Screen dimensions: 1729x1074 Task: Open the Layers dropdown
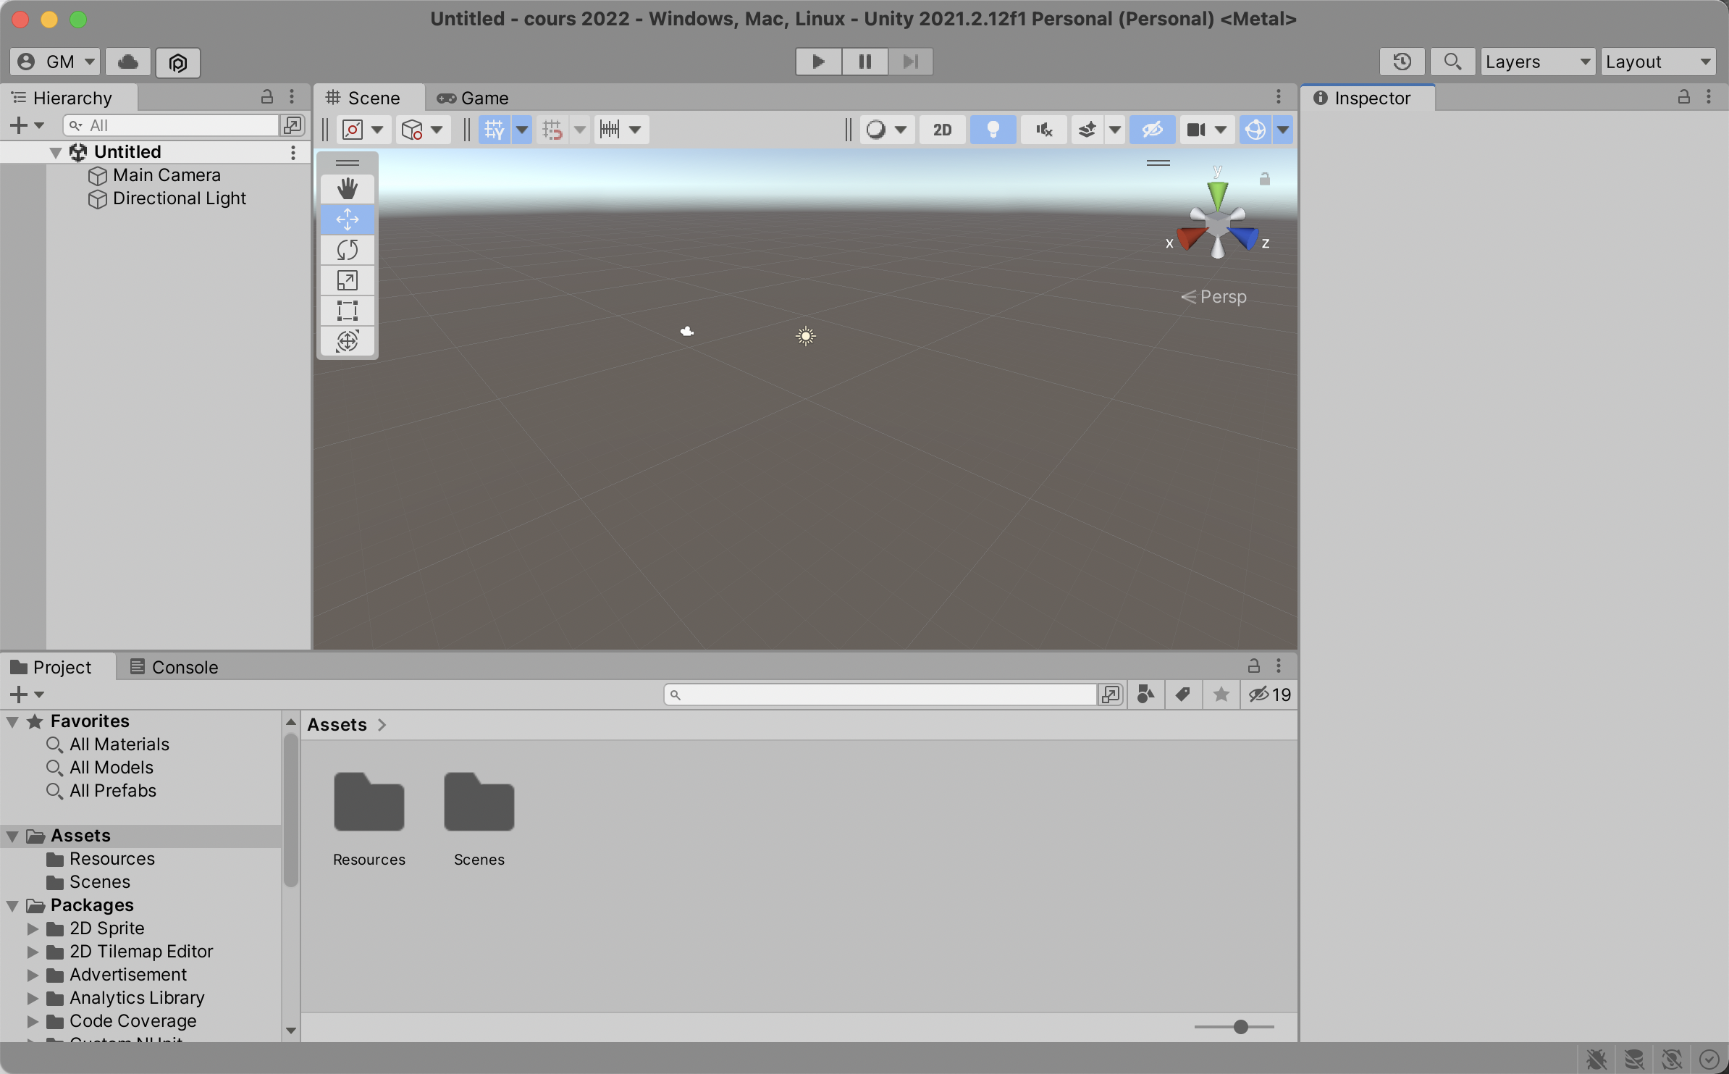(1537, 62)
